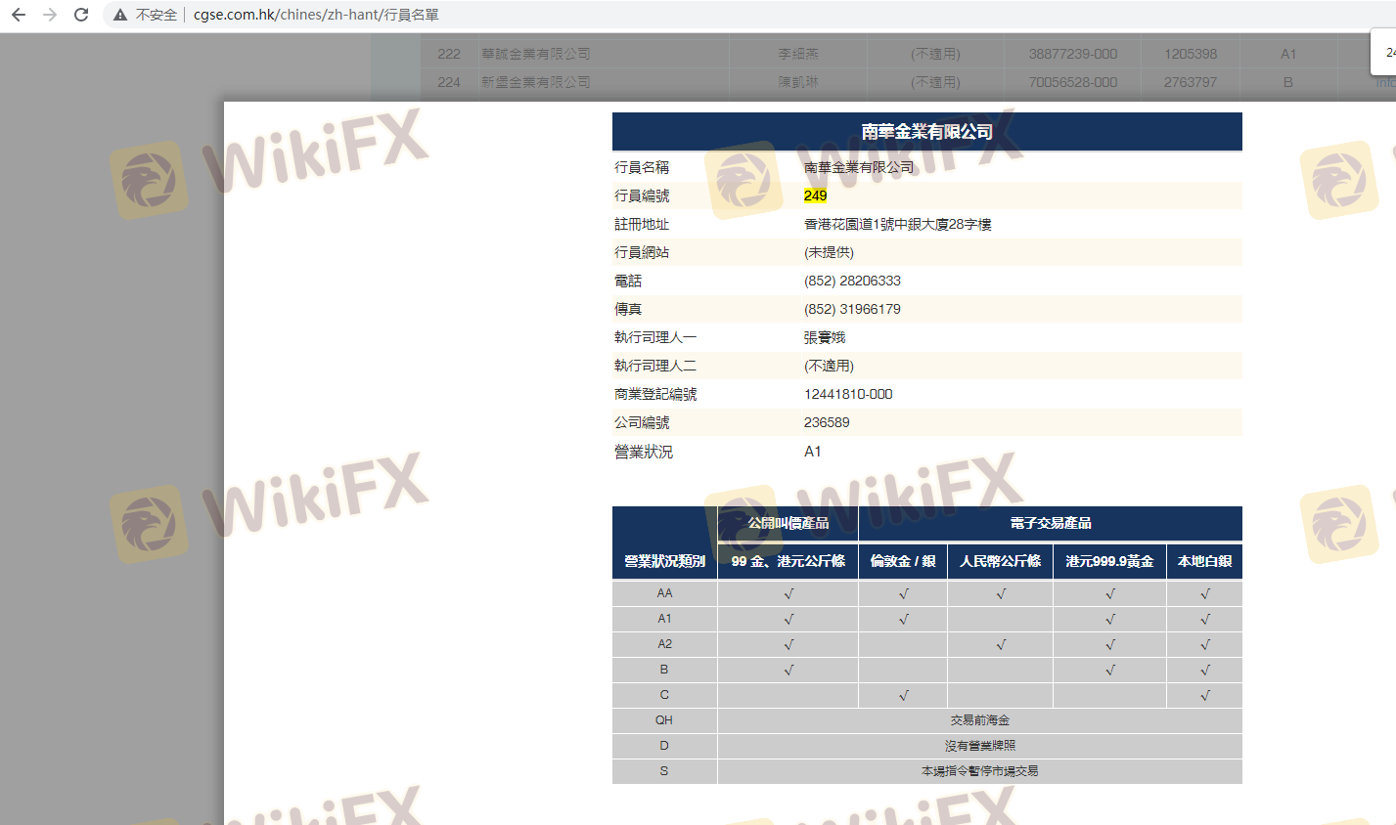Screen dimensions: 1396x825
Task: Select the 公開叫價產品 column header
Action: [788, 523]
